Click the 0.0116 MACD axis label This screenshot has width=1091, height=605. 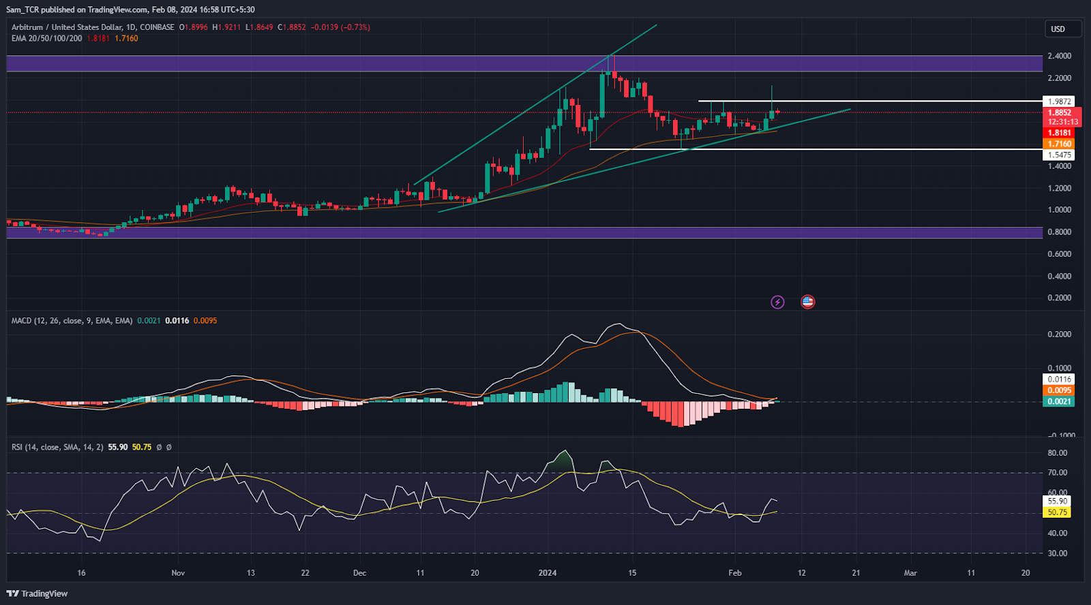point(1059,379)
